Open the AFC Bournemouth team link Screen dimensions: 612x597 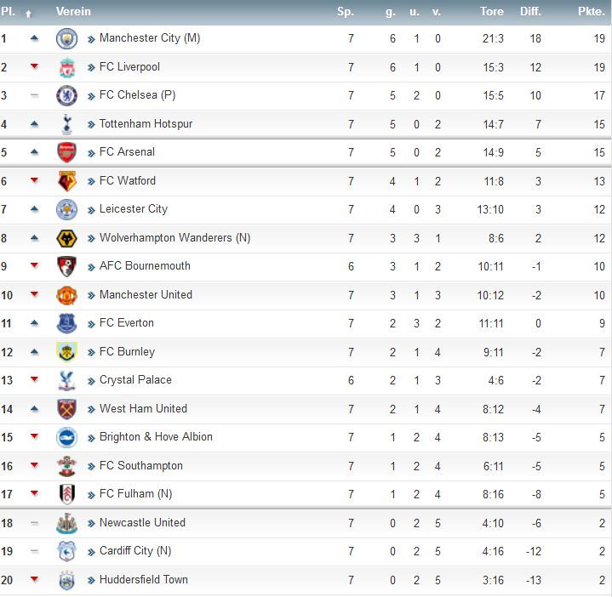click(145, 266)
